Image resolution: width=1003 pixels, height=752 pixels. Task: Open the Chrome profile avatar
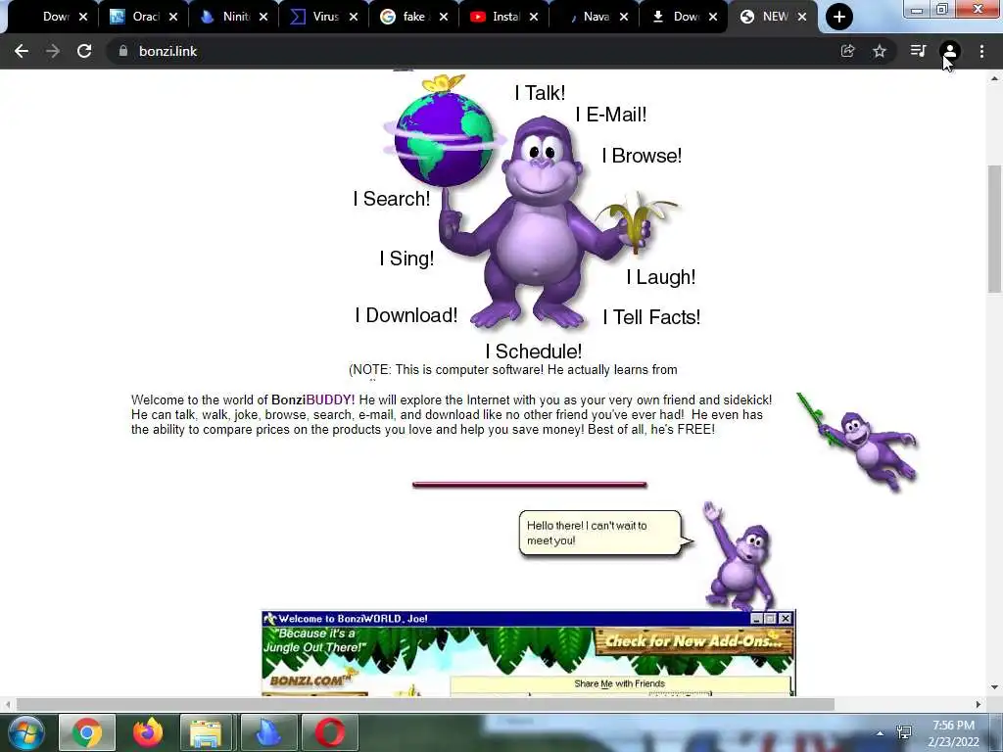tap(950, 51)
